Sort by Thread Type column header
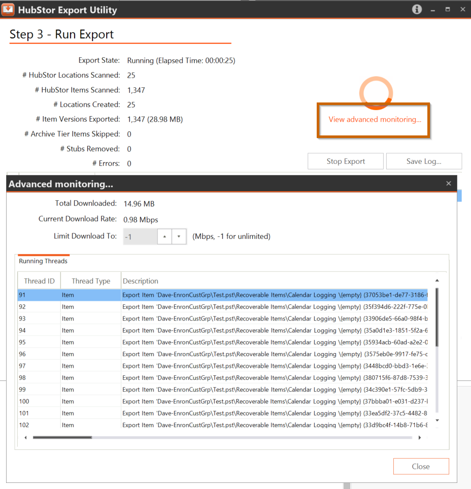471x489 pixels. (91, 281)
